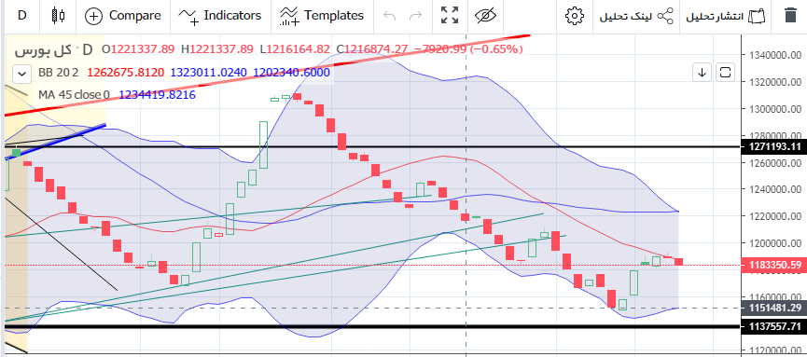Image resolution: width=807 pixels, height=357 pixels.
Task: Click the 1200000.00 axis label
Action: (776, 243)
